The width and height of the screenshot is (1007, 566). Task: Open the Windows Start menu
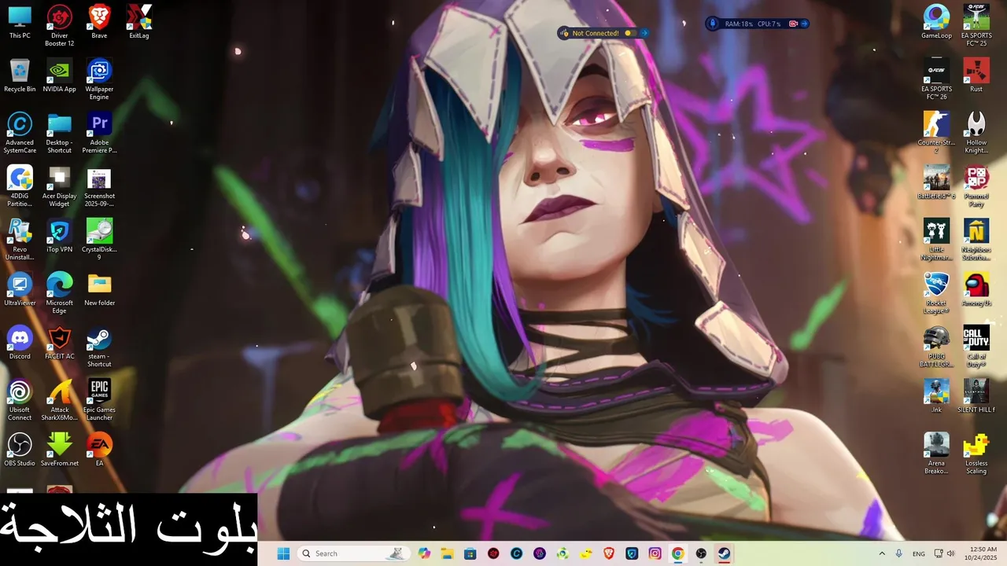[283, 553]
